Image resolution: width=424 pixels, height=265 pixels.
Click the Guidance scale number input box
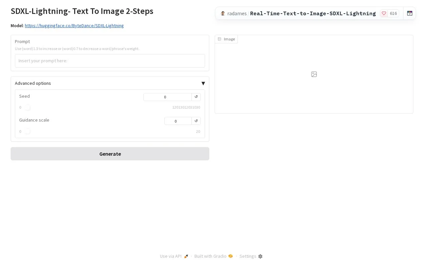pyautogui.click(x=178, y=121)
